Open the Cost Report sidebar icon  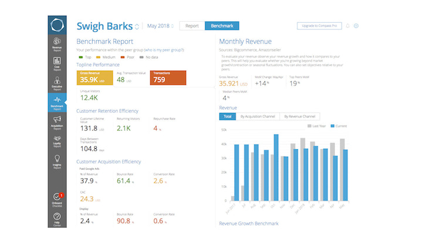(x=57, y=63)
